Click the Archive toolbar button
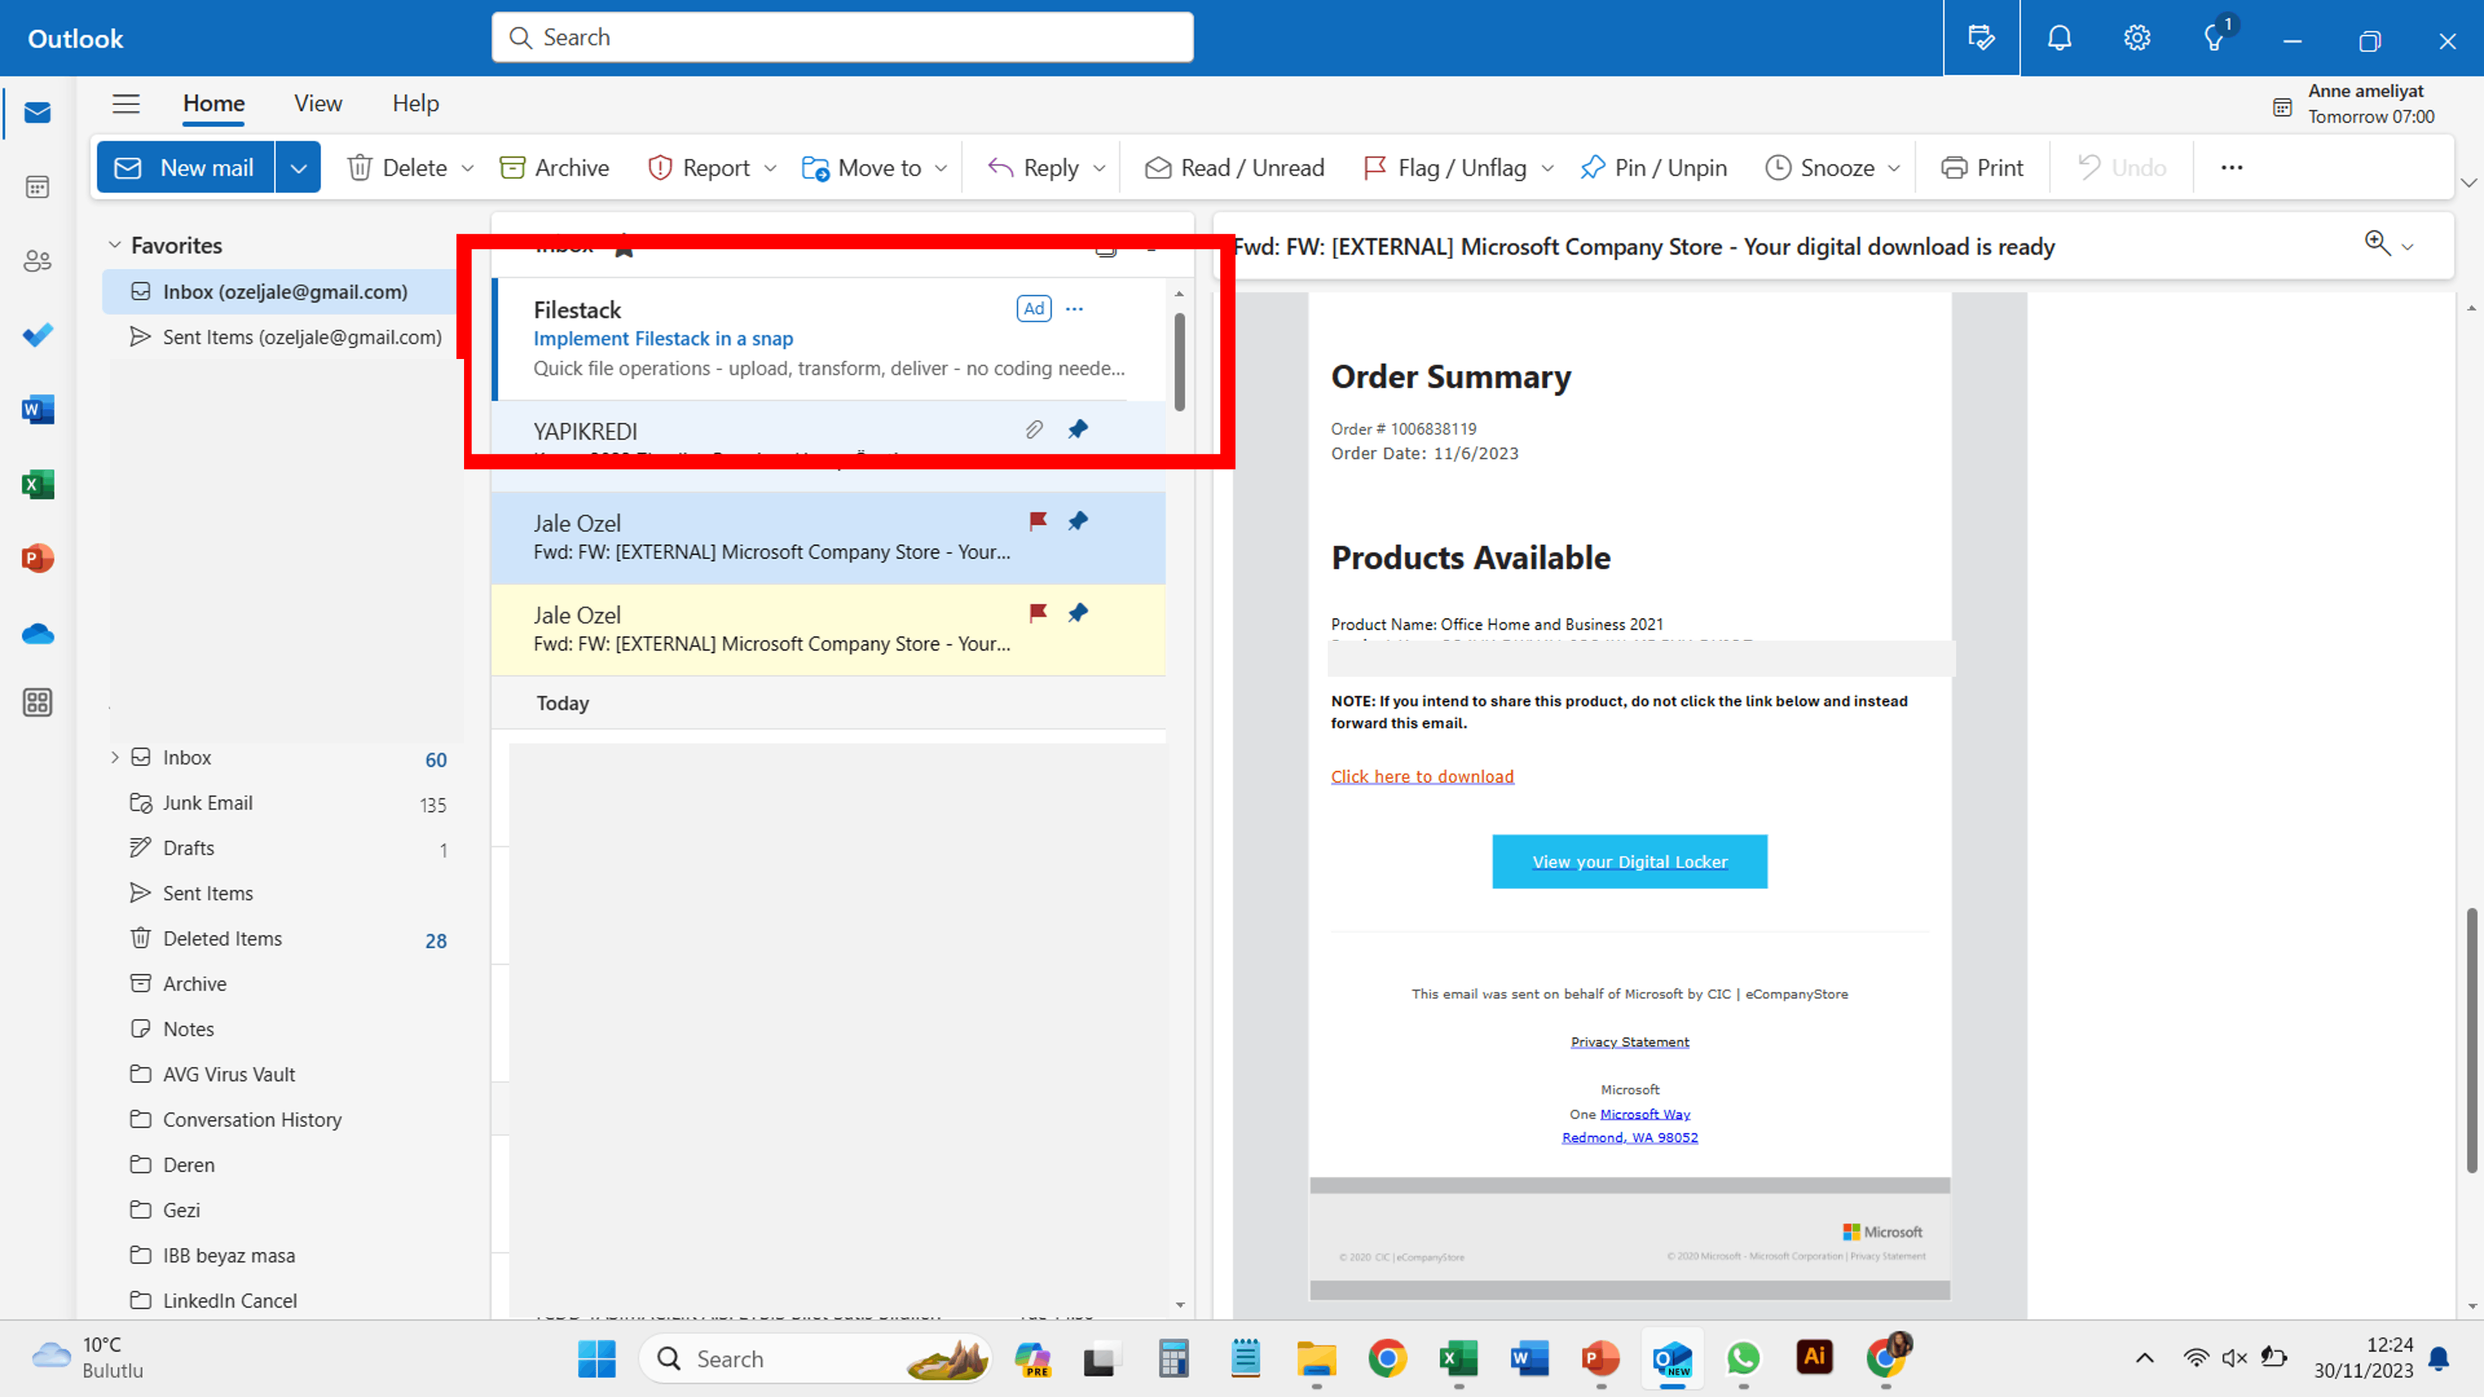The height and width of the screenshot is (1397, 2484). coord(554,168)
